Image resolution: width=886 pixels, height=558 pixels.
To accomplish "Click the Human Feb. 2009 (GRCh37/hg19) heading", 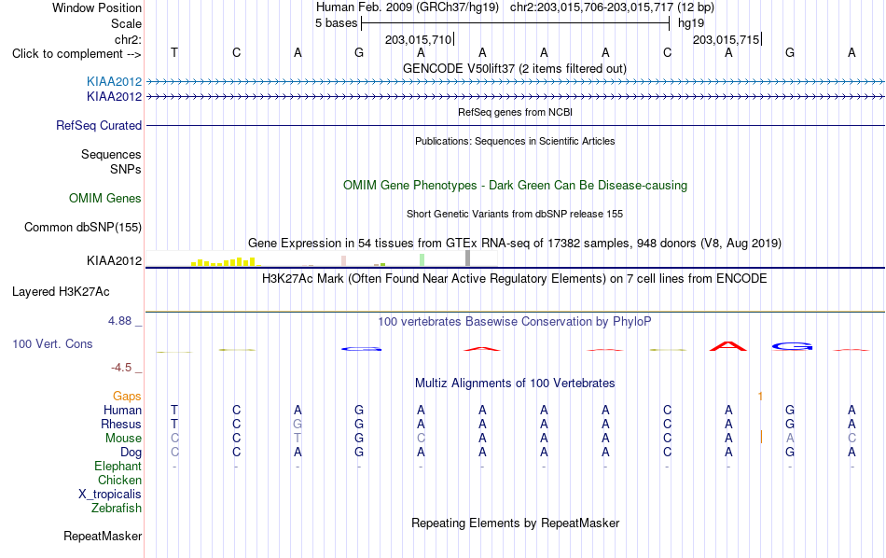I will tap(408, 7).
